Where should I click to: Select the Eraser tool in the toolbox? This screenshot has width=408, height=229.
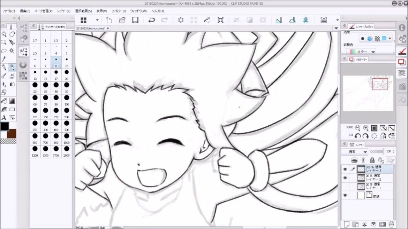[4, 92]
